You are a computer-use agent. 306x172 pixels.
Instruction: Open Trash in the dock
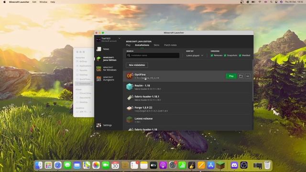coord(267,165)
